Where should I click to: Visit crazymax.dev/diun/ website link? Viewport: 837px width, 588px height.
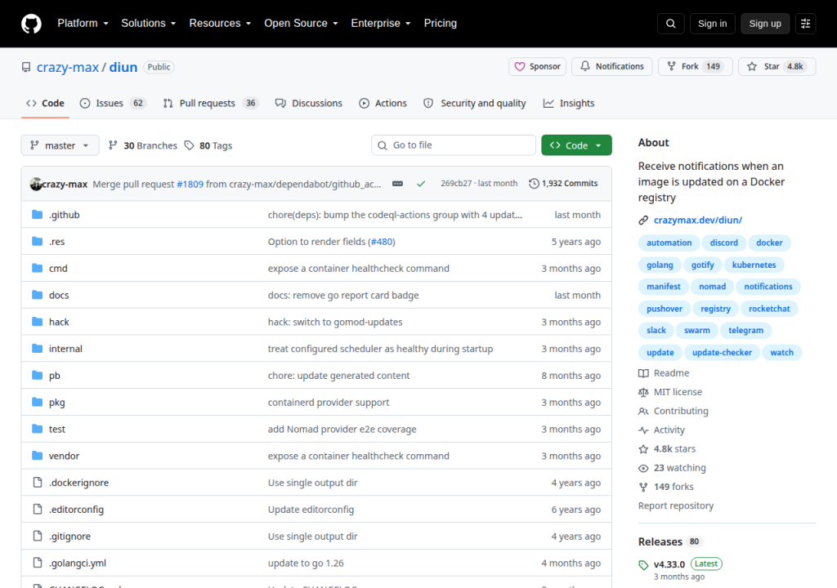pyautogui.click(x=698, y=220)
